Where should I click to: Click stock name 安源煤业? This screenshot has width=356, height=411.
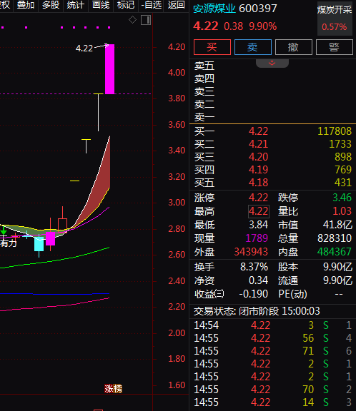click(x=214, y=9)
